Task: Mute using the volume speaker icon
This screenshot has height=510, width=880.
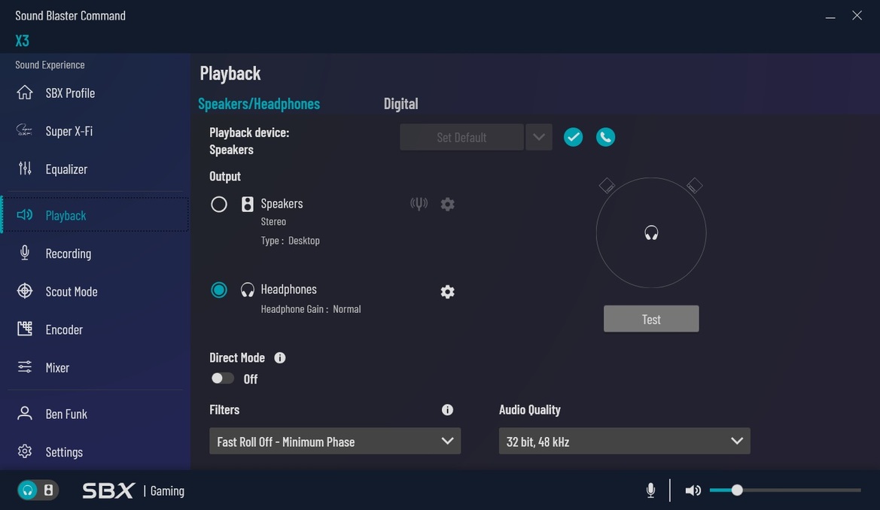Action: pos(693,490)
